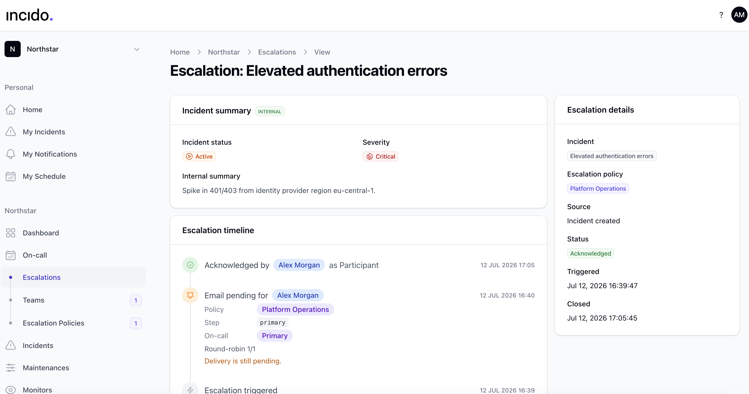Viewport: 749px width, 394px height.
Task: Click the 'Escalation triggered' timeline entry
Action: [x=241, y=390]
